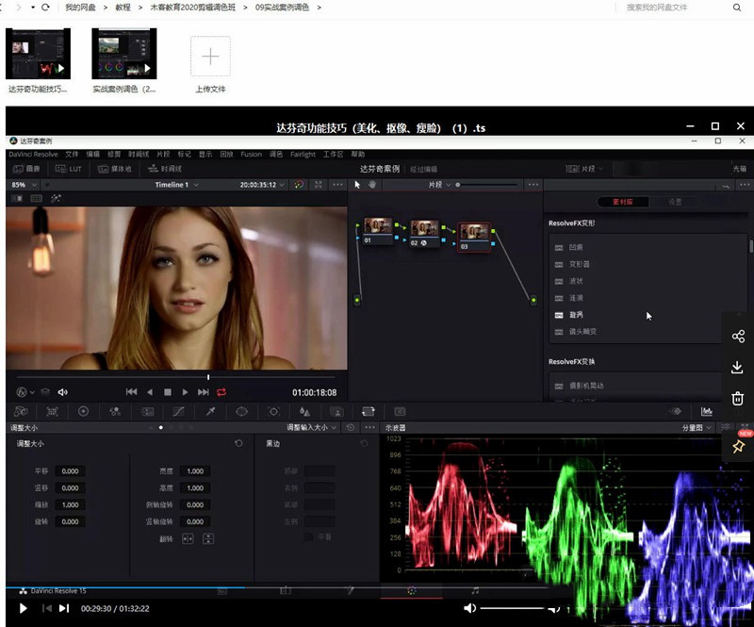Toggle the 画廊 gallery panel button
Image resolution: width=754 pixels, height=627 pixels.
(x=26, y=169)
